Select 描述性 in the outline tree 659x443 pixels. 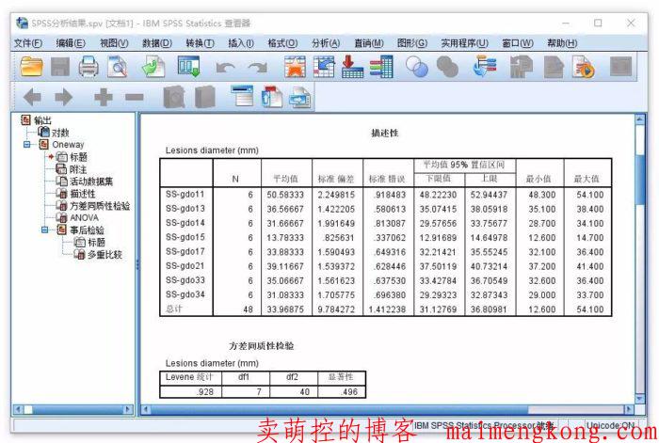83,193
